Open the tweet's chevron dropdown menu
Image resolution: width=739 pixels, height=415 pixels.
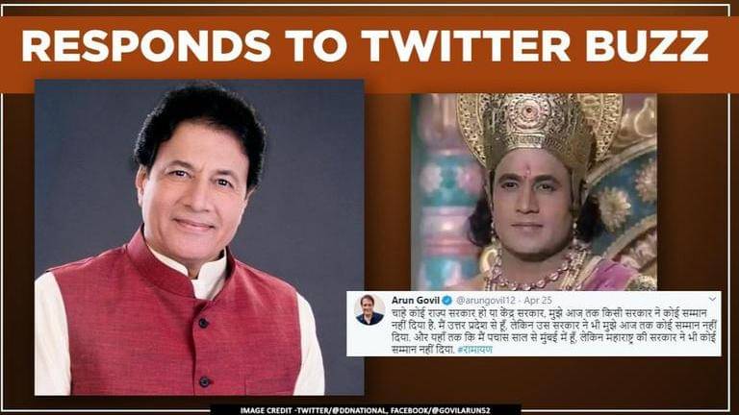coord(712,299)
